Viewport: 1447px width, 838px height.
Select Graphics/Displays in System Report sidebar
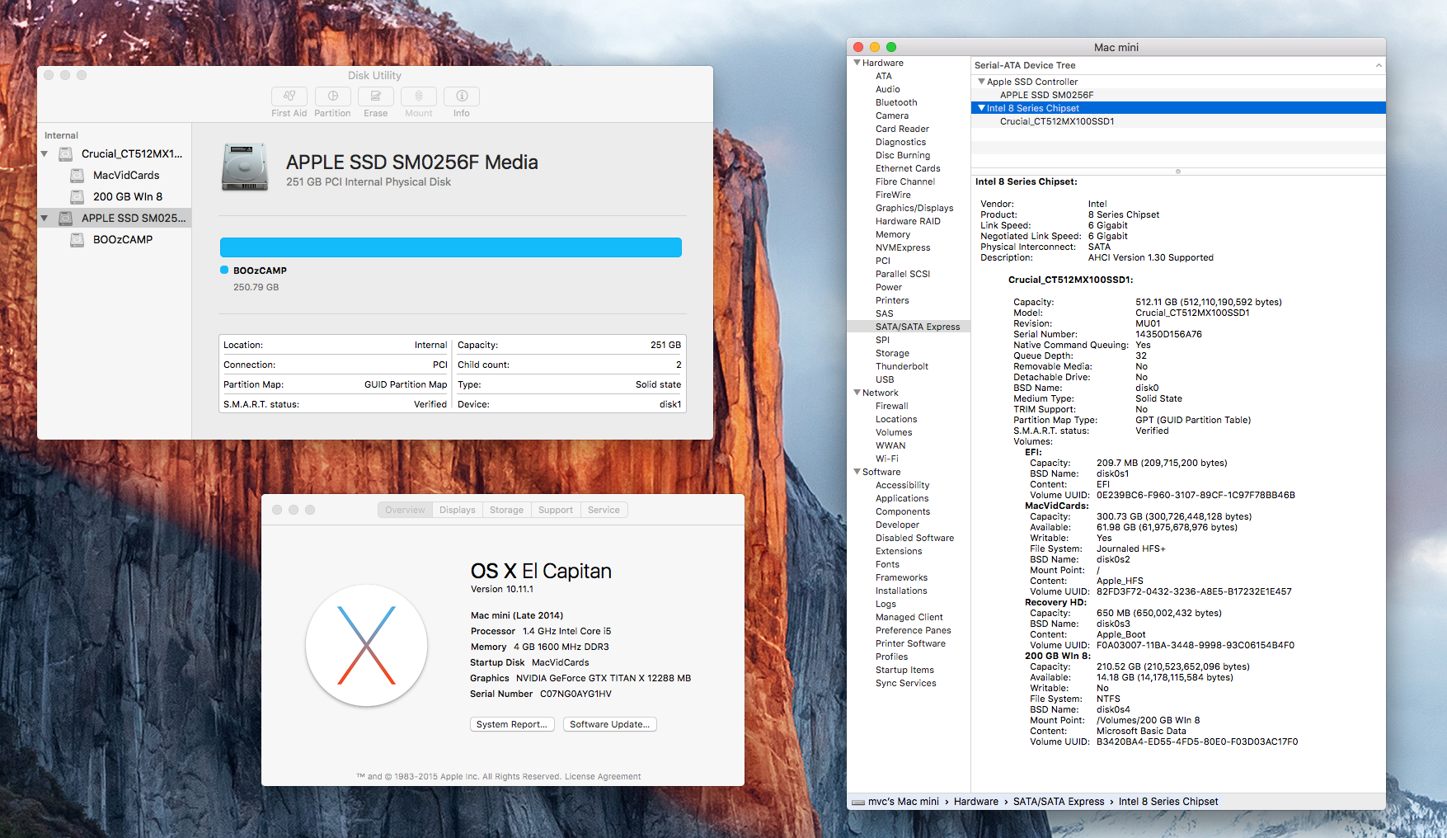(x=914, y=208)
